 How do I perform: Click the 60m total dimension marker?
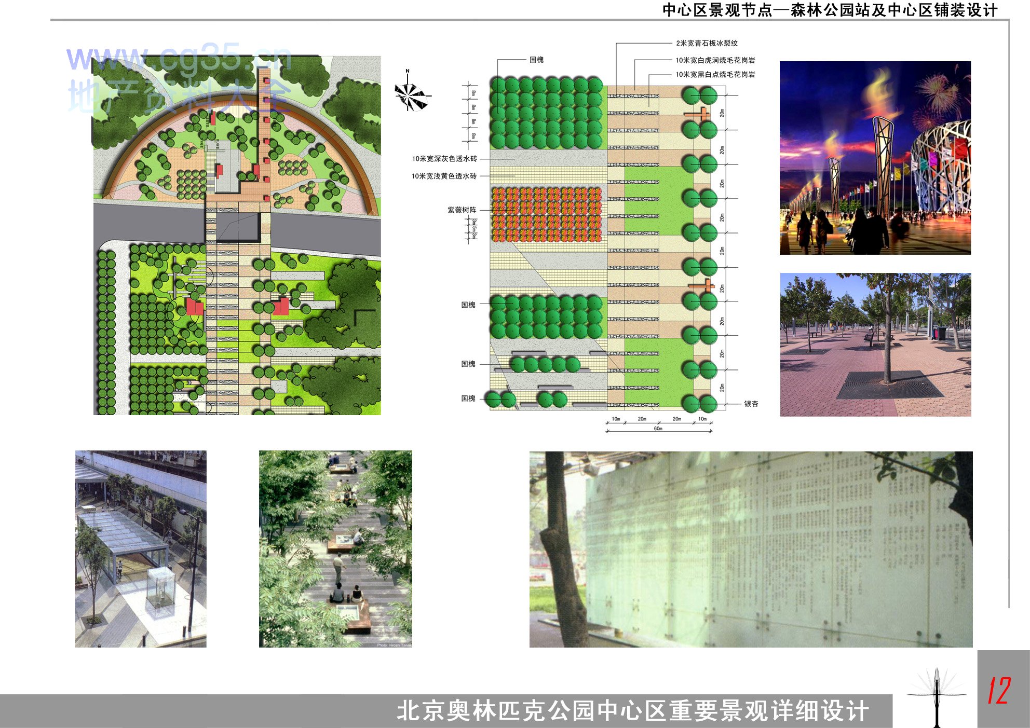pyautogui.click(x=658, y=429)
